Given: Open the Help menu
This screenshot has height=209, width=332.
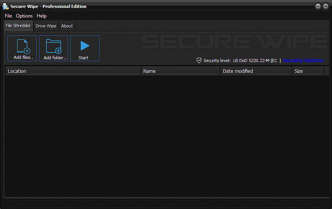Looking at the screenshot, I should pos(41,16).
